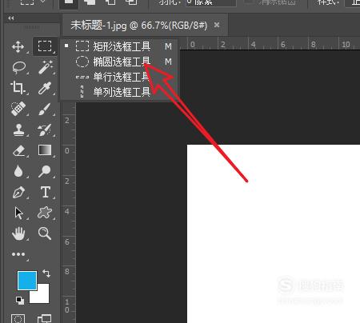Collapse the toolbar with double-arrow icon
The width and height of the screenshot is (360, 323).
(11, 18)
